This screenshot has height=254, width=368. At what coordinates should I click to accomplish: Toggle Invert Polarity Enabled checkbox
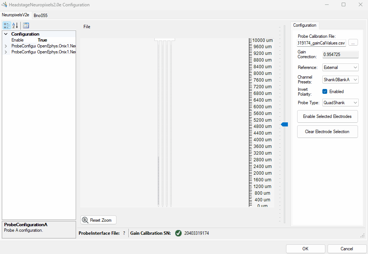coord(325,92)
